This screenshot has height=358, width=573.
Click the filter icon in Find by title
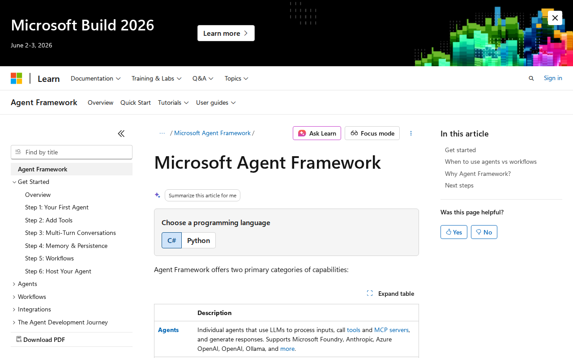[18, 152]
